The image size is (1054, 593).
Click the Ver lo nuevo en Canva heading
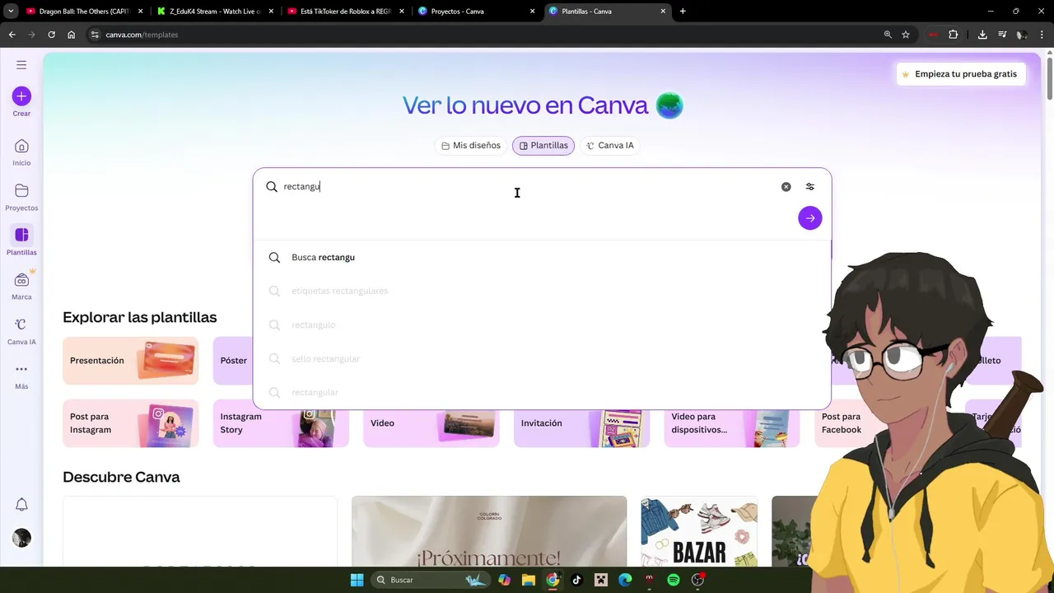coord(525,105)
